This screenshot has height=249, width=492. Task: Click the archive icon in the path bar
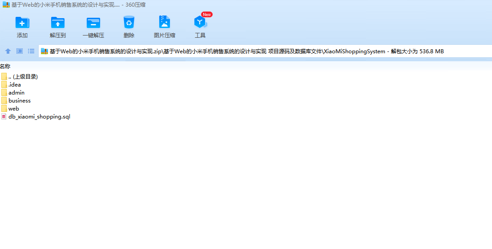(44, 51)
